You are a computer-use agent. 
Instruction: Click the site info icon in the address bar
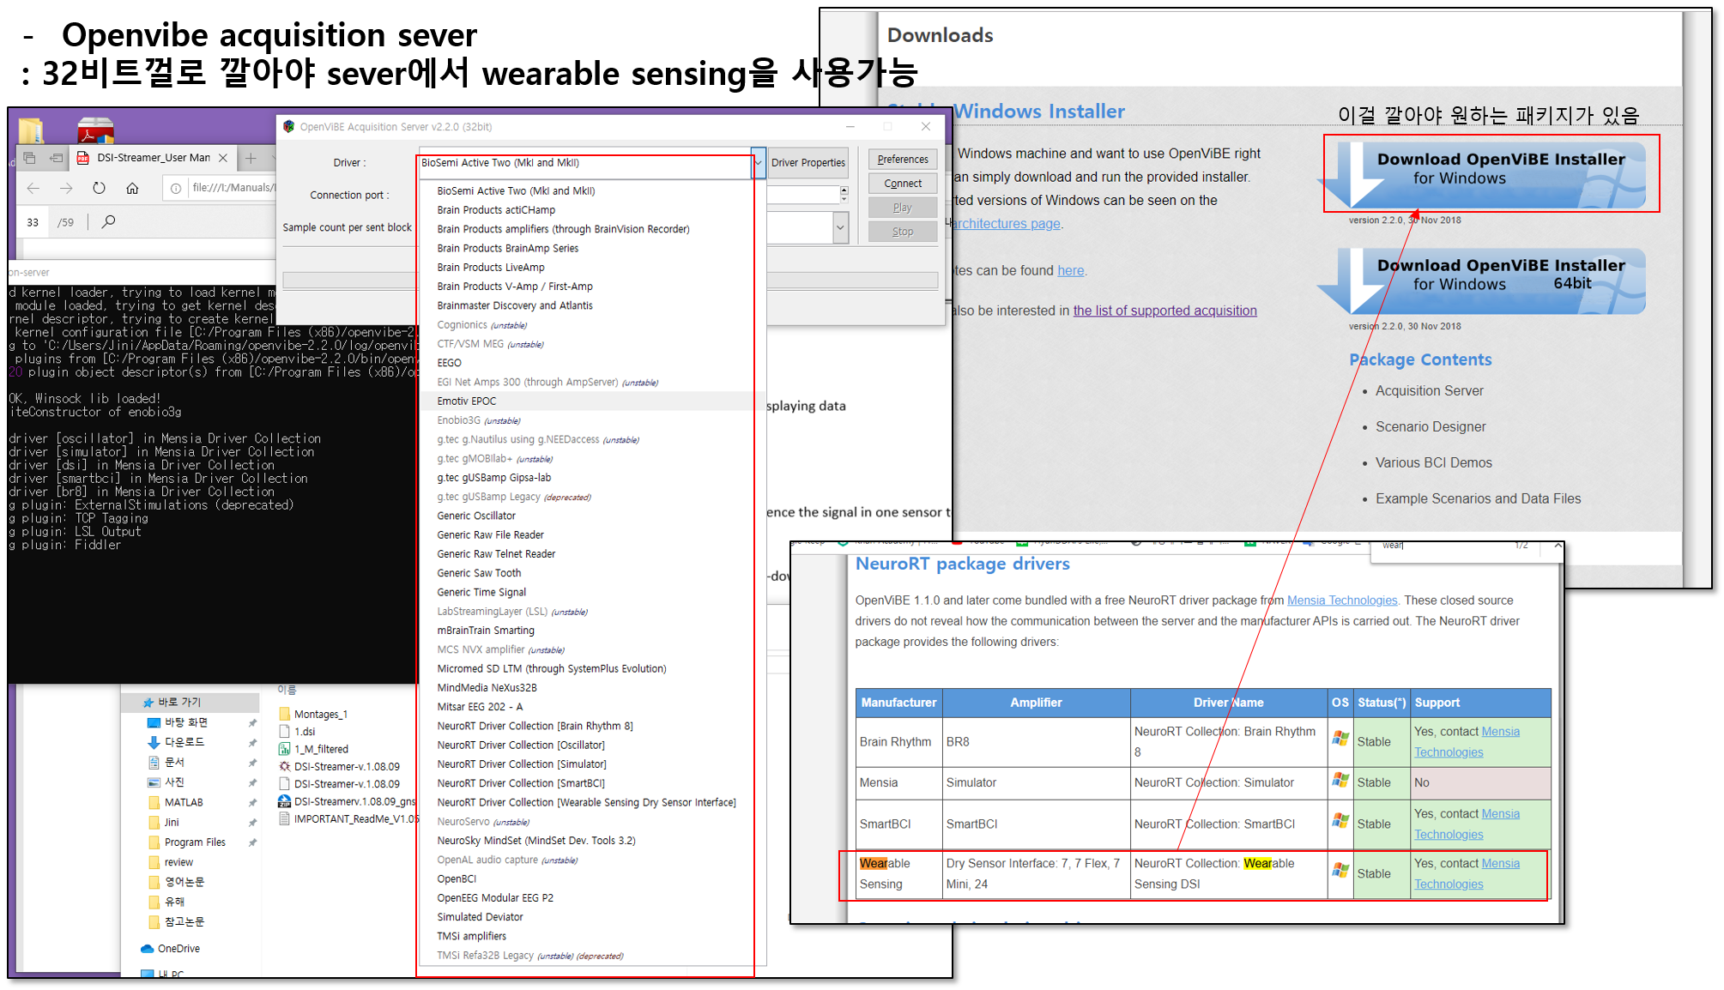click(x=176, y=188)
